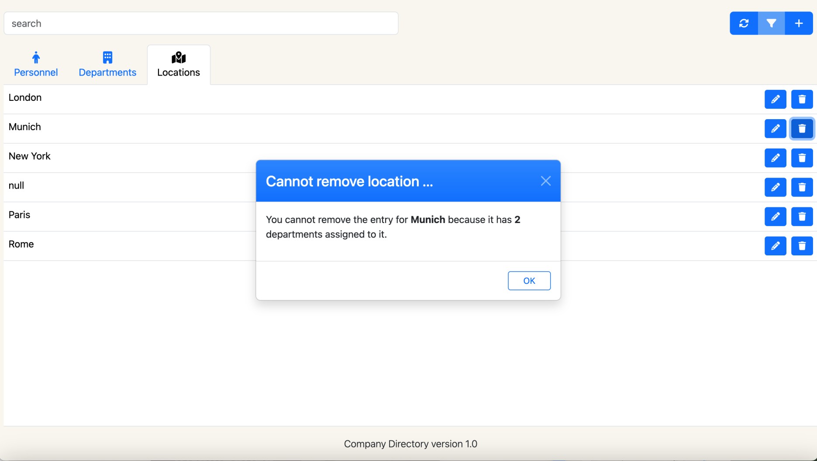The width and height of the screenshot is (817, 461).
Task: Switch to the Personnel tab
Action: pos(36,65)
